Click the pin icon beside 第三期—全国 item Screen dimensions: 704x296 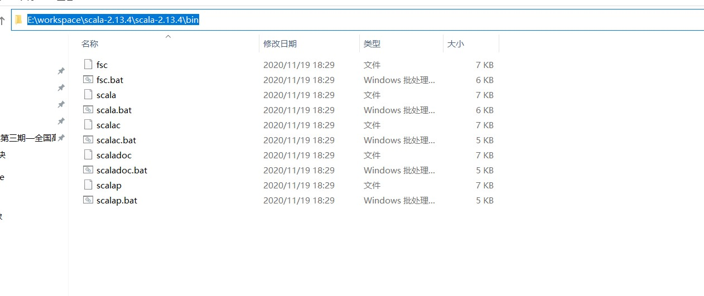pos(61,138)
